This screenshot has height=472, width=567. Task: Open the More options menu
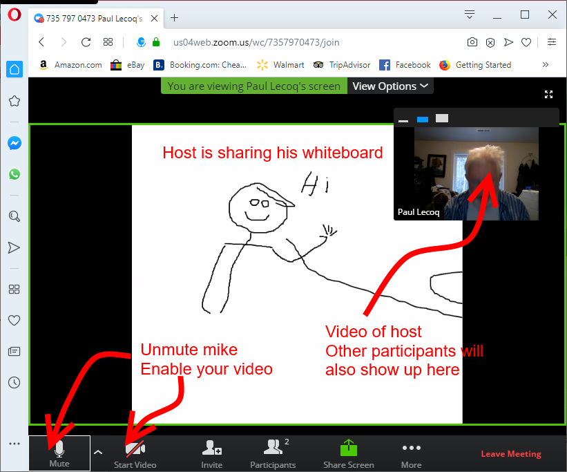tap(411, 453)
